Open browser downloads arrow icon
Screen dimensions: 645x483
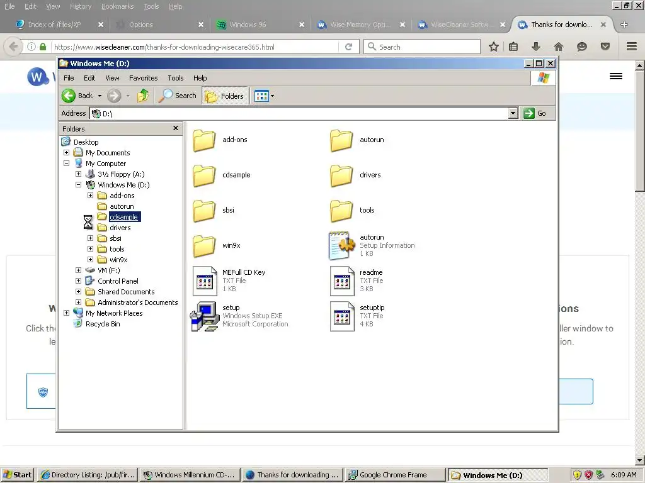tap(535, 47)
